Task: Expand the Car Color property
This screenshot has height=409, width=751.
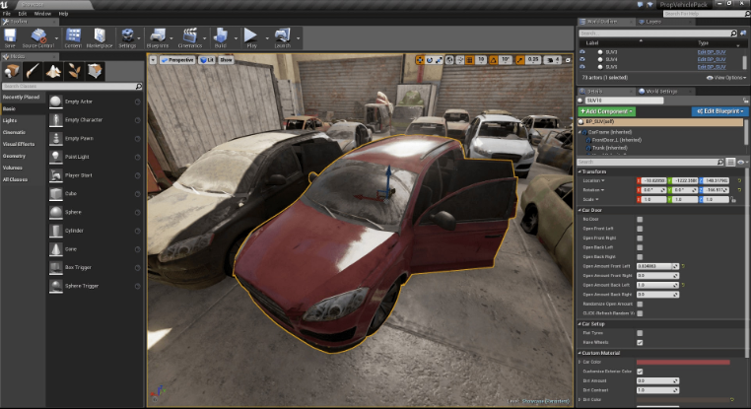Action: point(580,362)
